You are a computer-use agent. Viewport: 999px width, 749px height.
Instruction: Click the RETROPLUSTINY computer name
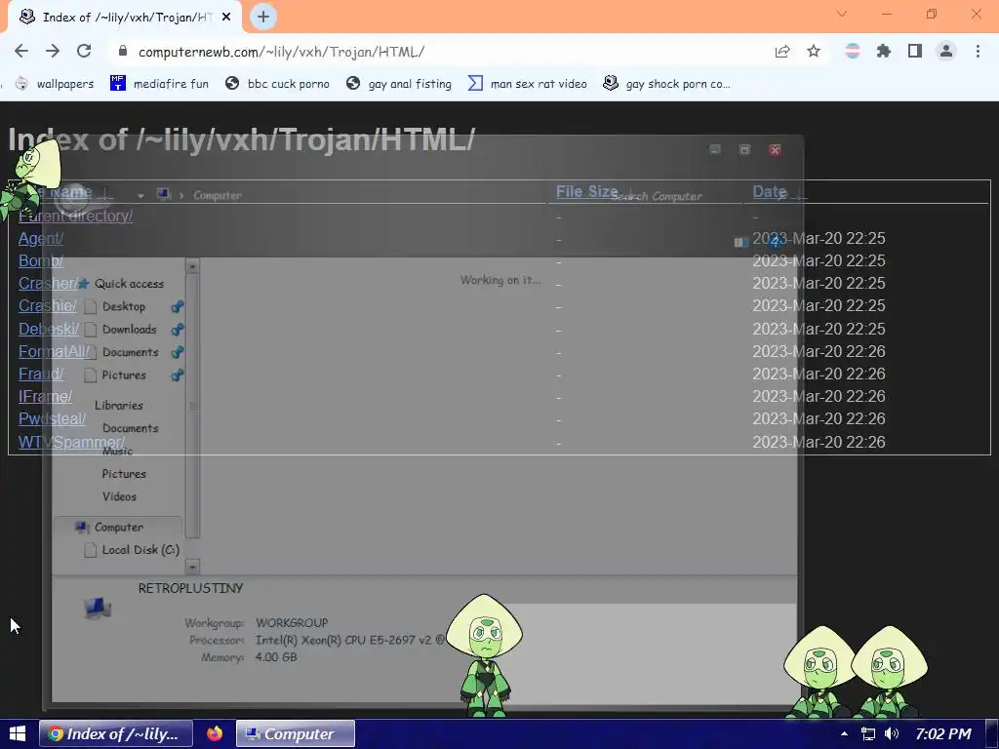click(x=190, y=588)
